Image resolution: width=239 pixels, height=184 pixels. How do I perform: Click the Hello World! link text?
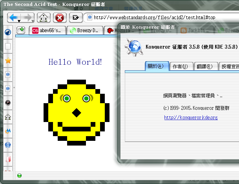(x=75, y=62)
